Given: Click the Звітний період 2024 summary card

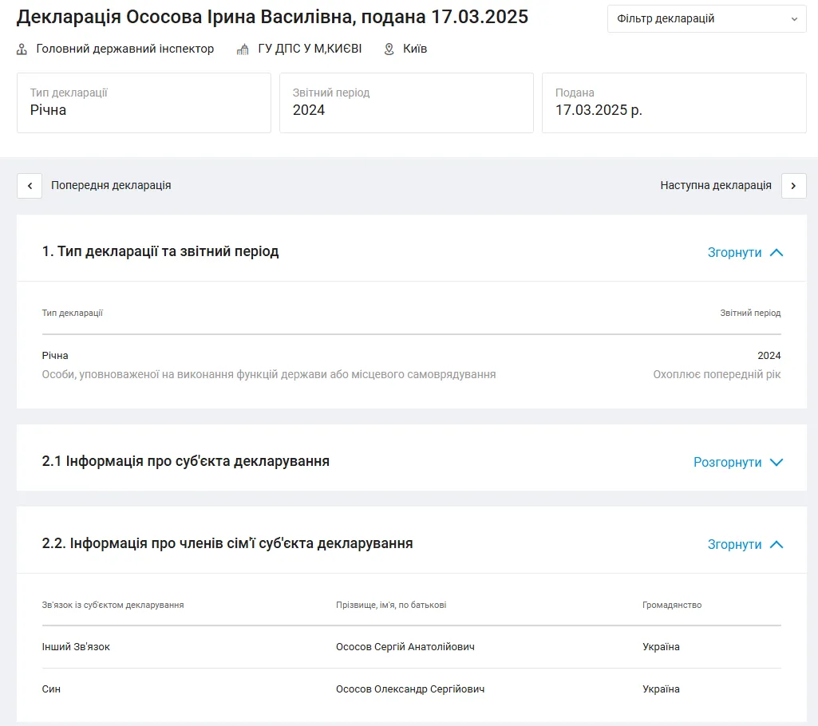Looking at the screenshot, I should click(406, 103).
